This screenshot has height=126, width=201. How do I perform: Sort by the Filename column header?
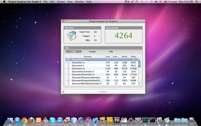pos(87,56)
